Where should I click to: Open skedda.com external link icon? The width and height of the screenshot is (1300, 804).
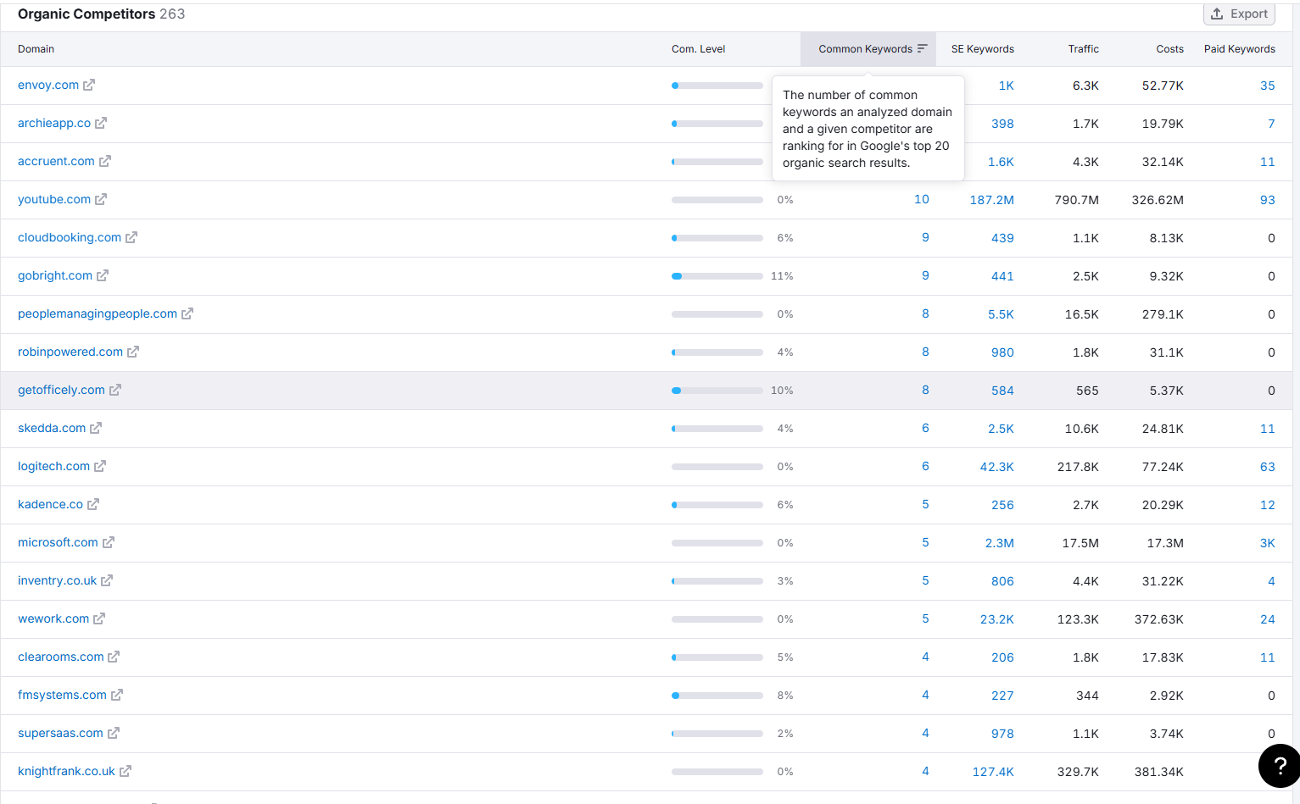[96, 428]
